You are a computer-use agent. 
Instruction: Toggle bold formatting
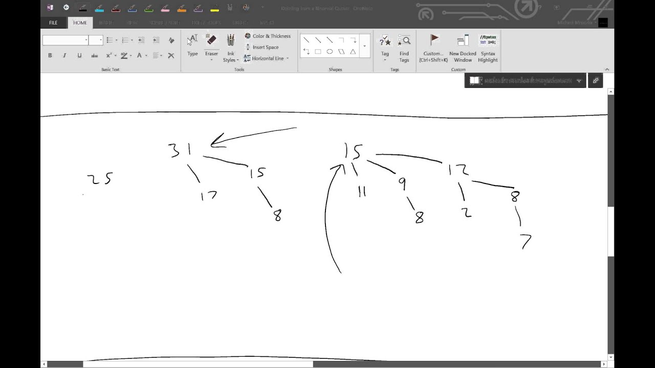pos(50,55)
